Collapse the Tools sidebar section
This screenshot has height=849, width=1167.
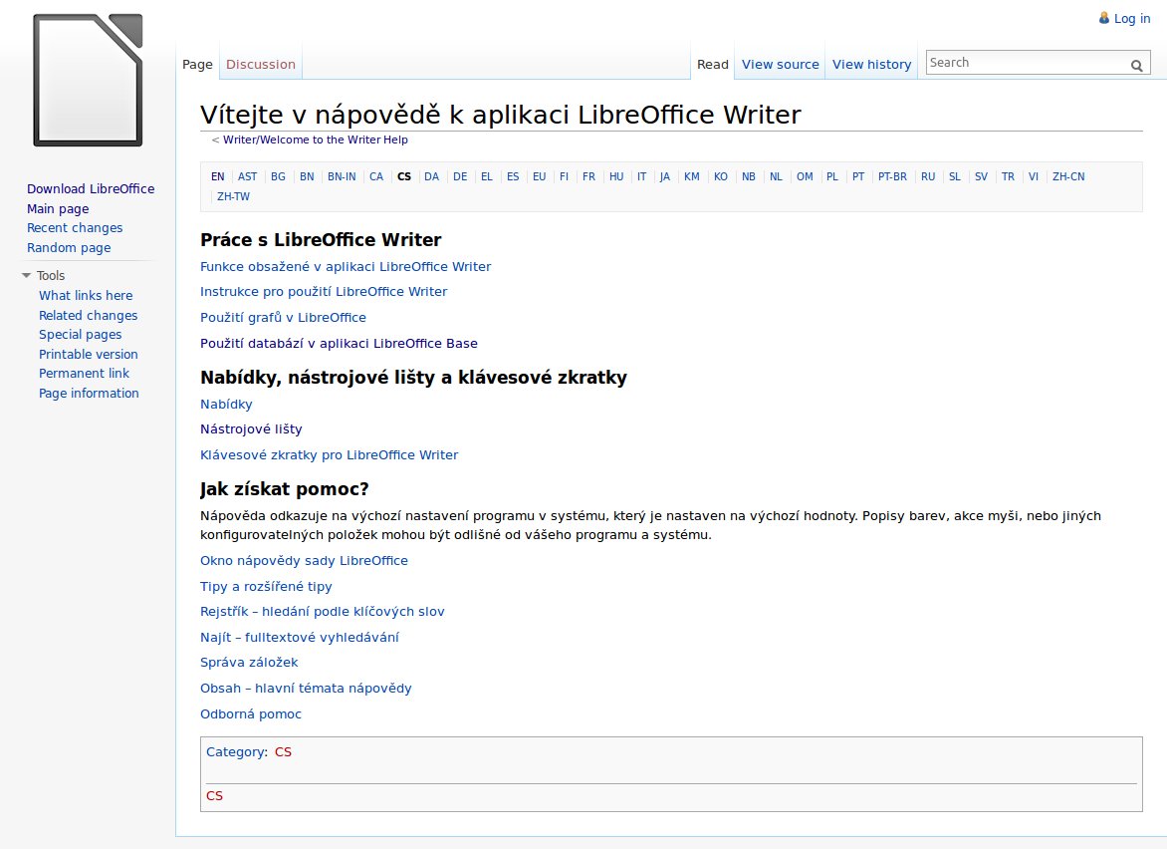[27, 276]
